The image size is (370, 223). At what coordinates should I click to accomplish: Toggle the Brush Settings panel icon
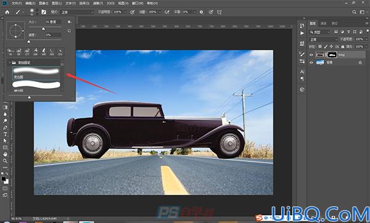[44, 12]
